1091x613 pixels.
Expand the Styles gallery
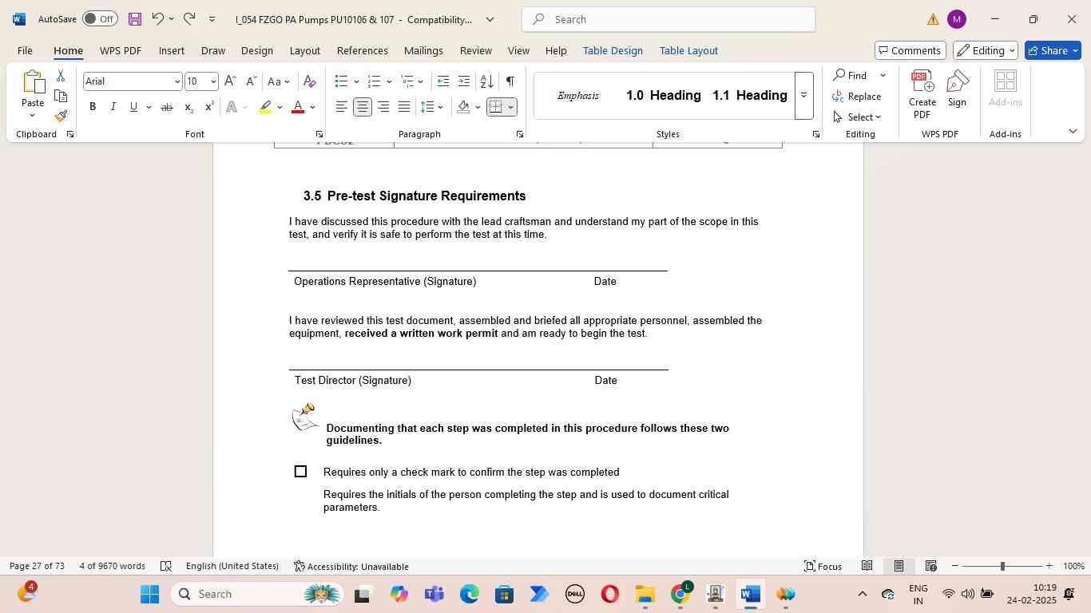(803, 96)
